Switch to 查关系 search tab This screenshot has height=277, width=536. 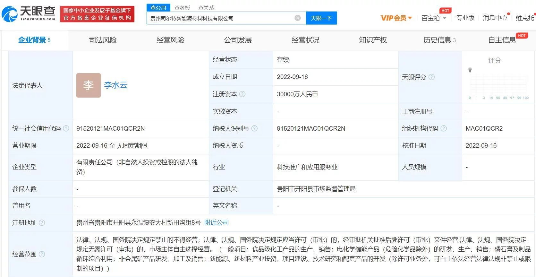[x=206, y=8]
